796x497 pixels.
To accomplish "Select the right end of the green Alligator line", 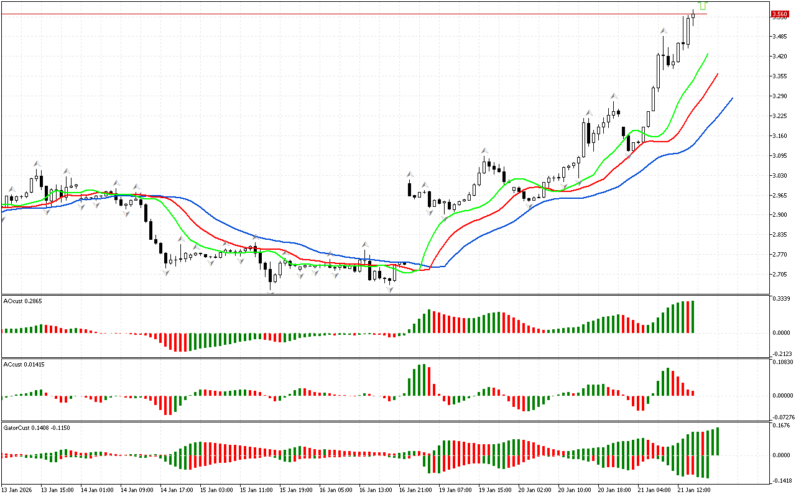I will pyautogui.click(x=708, y=55).
